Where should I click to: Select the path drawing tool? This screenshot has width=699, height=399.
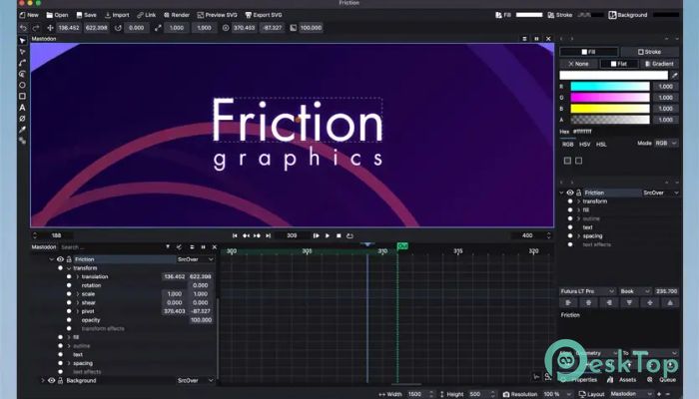coord(22,63)
